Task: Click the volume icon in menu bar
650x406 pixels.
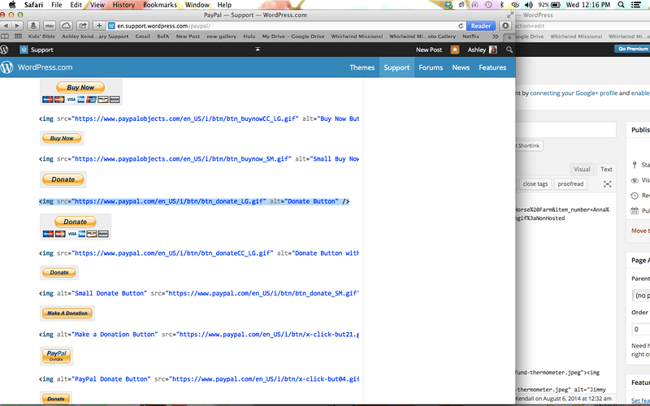Action: (x=529, y=5)
